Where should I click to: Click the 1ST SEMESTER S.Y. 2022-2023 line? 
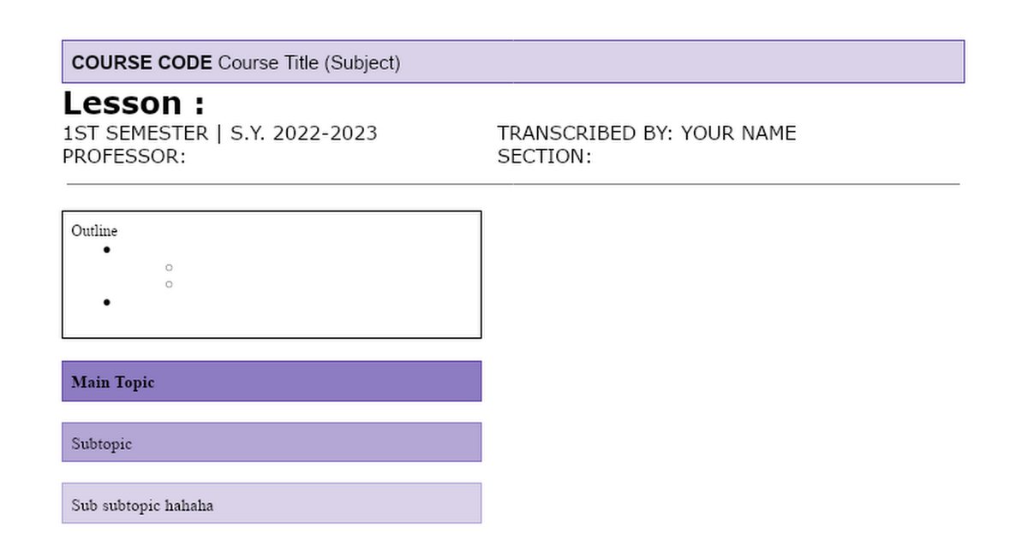point(220,133)
